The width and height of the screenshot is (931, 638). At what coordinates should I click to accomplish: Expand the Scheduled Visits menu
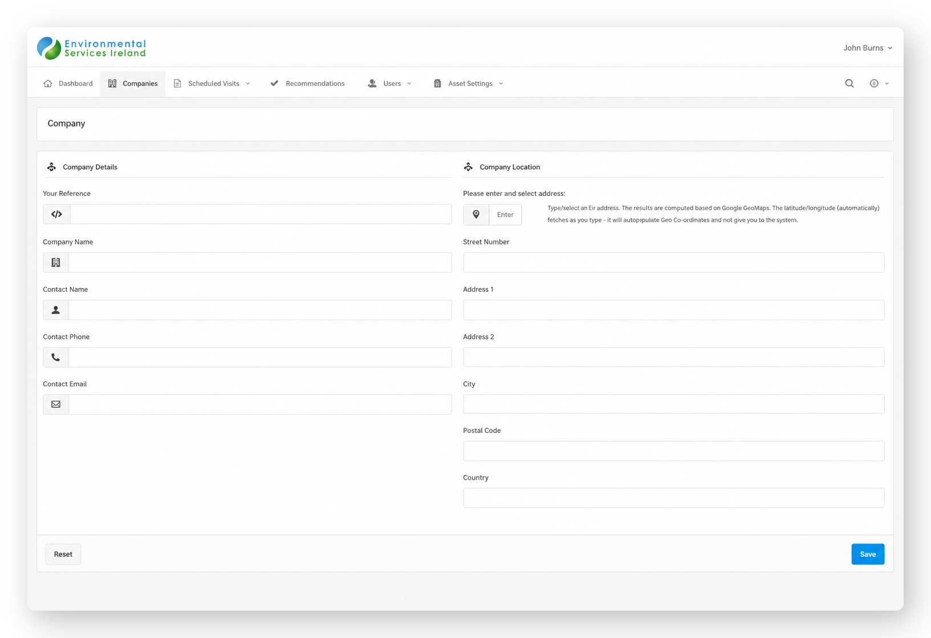tap(212, 83)
